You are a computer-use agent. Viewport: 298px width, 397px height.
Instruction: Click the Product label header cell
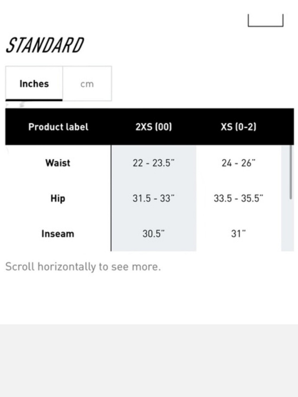(x=58, y=127)
